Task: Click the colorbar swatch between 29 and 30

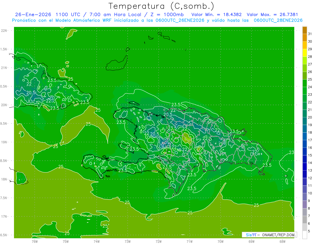Action: [305, 45]
